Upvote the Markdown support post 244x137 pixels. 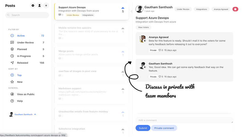point(123,89)
